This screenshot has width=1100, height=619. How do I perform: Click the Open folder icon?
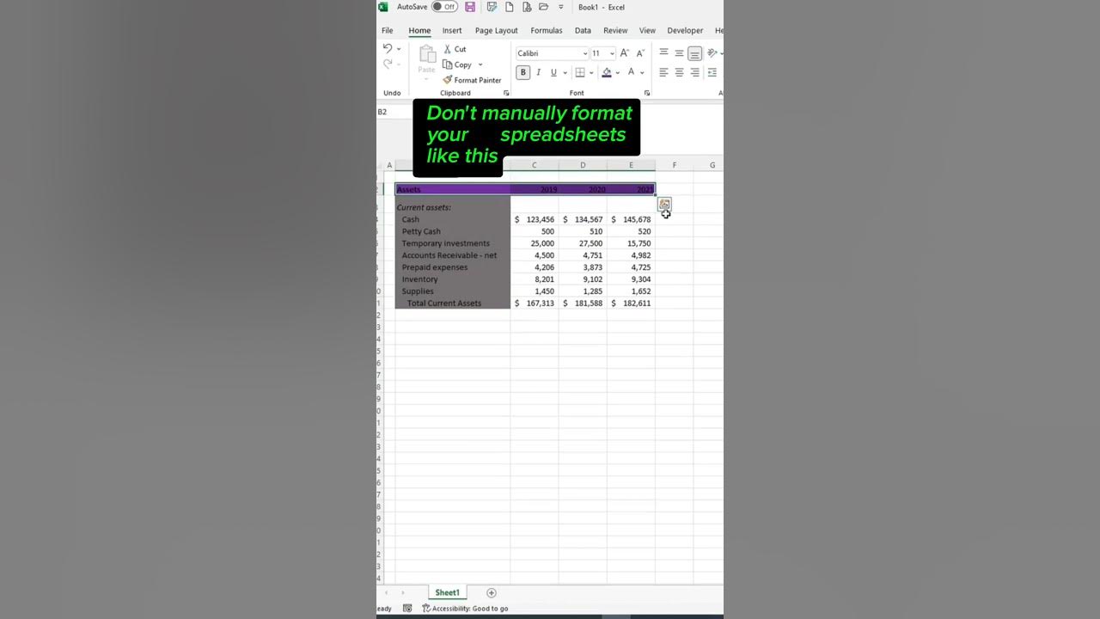(x=543, y=7)
